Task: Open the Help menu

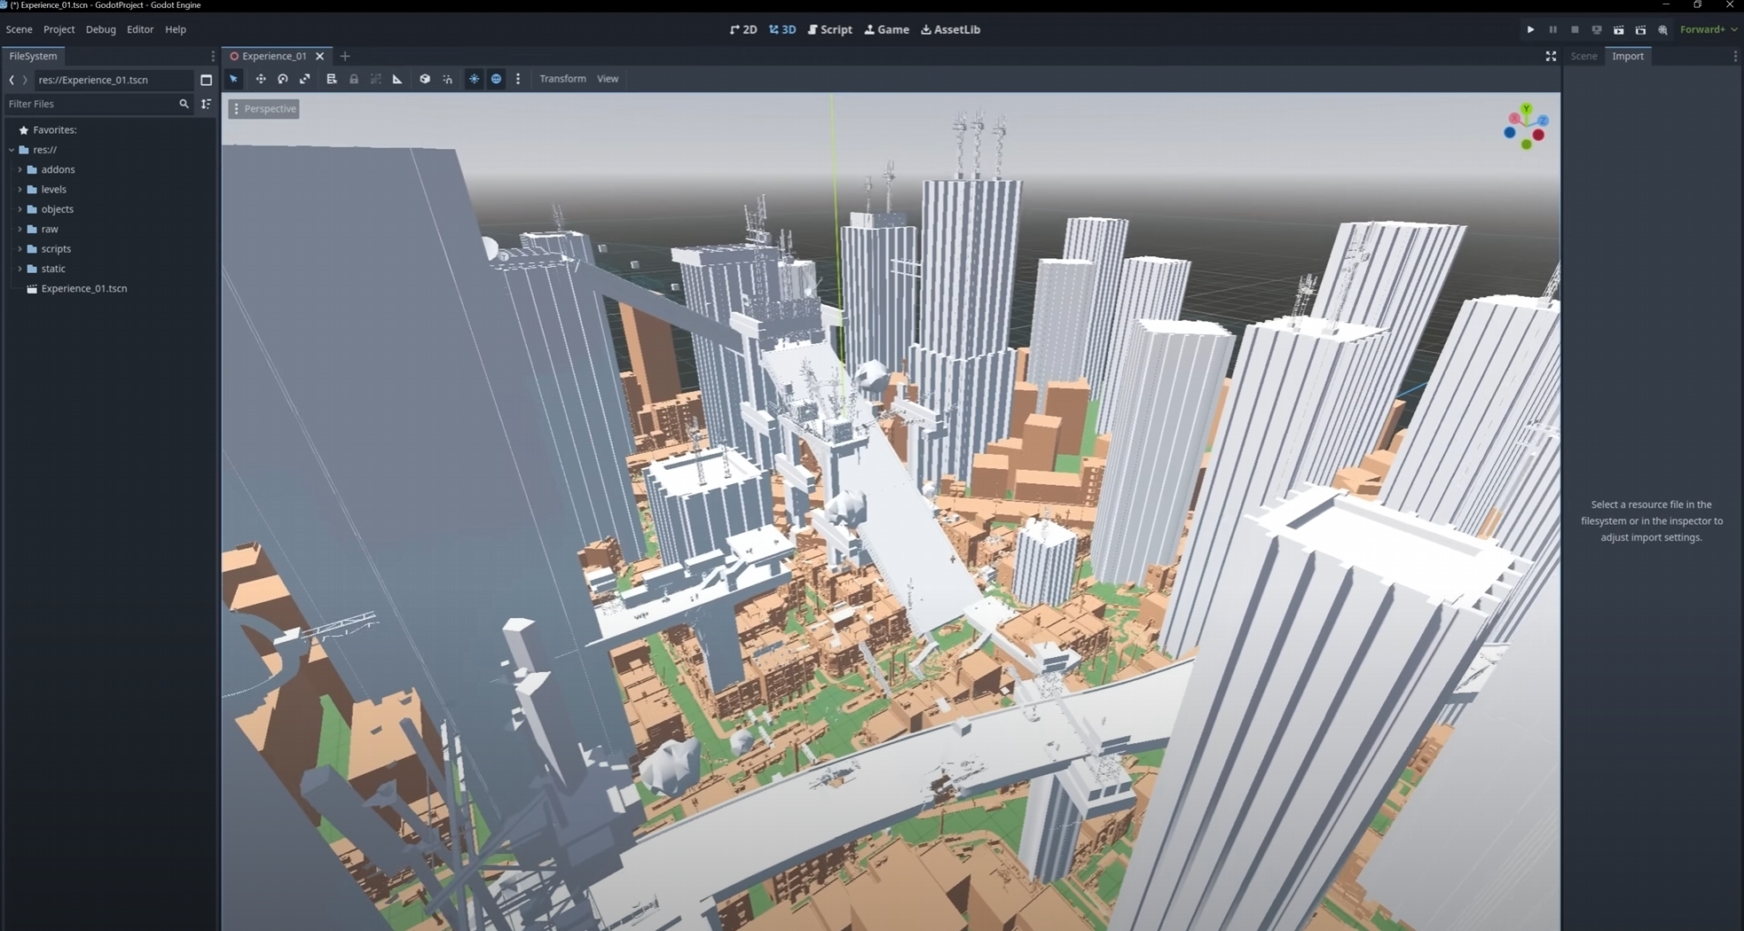Action: [176, 29]
